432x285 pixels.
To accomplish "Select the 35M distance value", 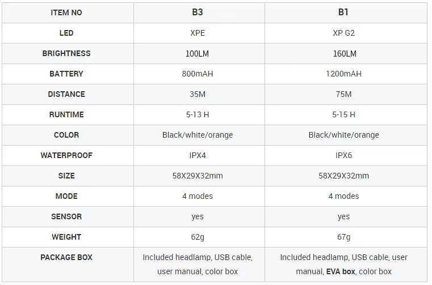I will click(x=198, y=94).
